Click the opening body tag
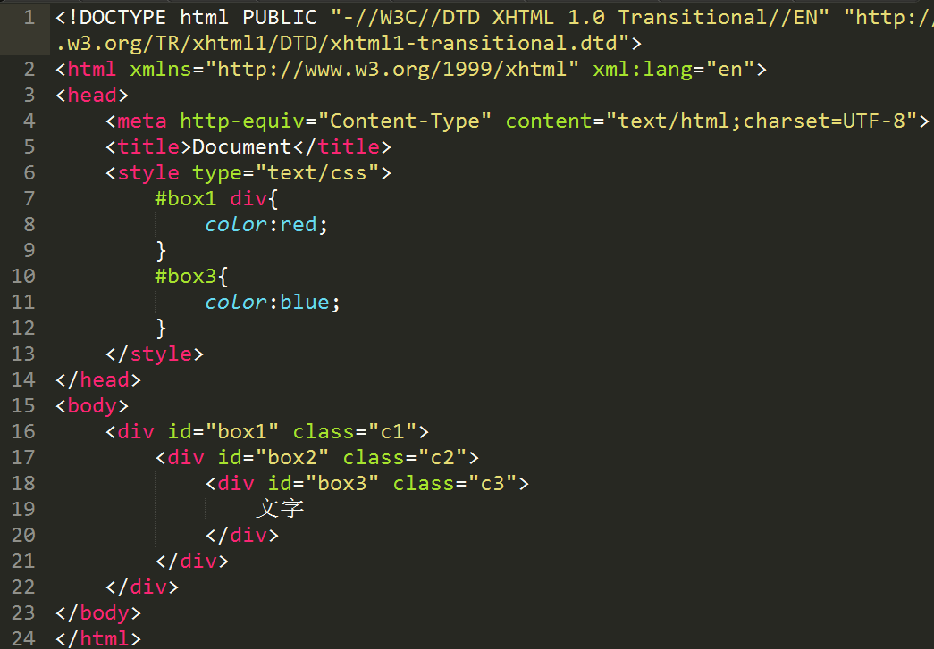 click(x=92, y=405)
